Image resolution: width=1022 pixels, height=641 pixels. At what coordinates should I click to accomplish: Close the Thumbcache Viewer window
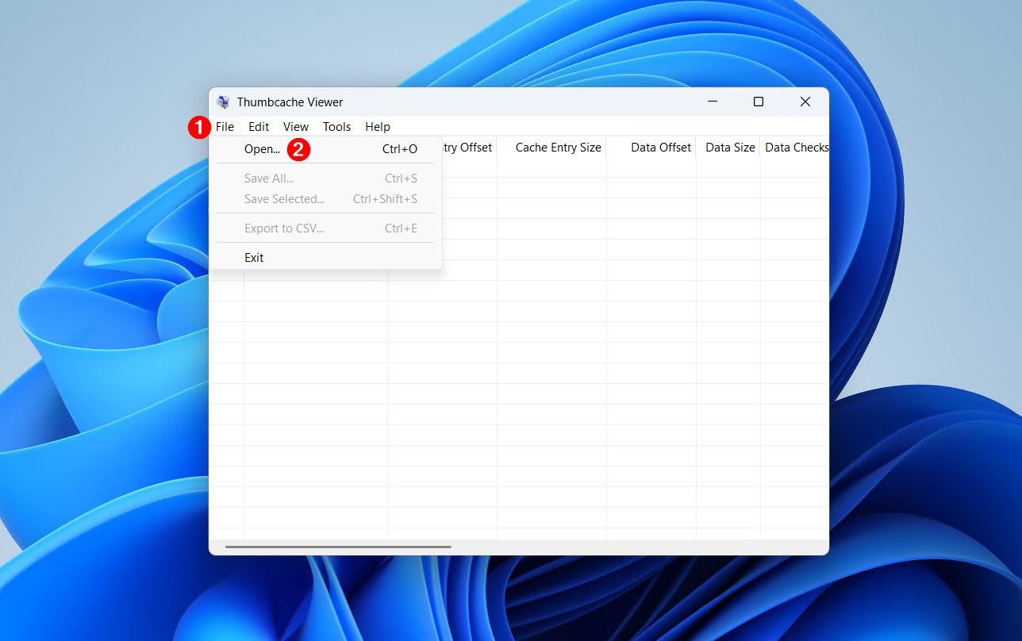click(x=805, y=102)
